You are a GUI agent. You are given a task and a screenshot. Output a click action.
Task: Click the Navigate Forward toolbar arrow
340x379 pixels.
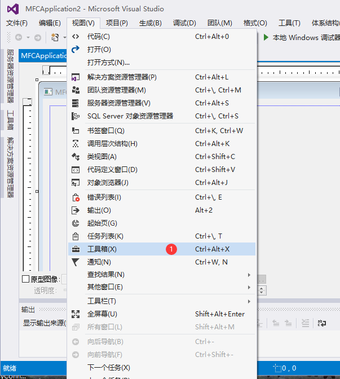tap(37, 38)
